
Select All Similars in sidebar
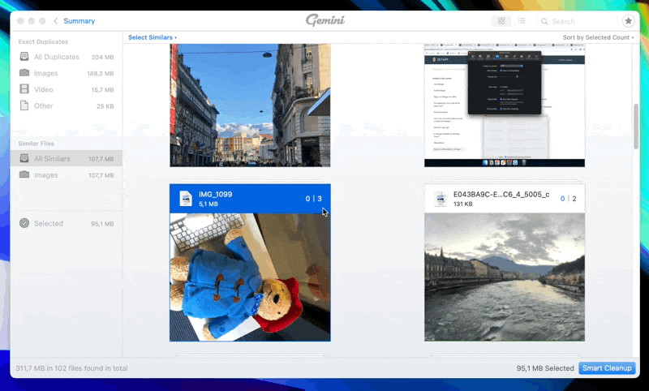coord(67,158)
